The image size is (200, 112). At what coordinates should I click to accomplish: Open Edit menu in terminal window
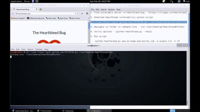tap(17, 49)
